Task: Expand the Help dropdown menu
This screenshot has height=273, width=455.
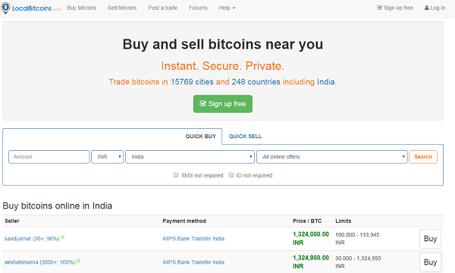Action: coord(227,8)
